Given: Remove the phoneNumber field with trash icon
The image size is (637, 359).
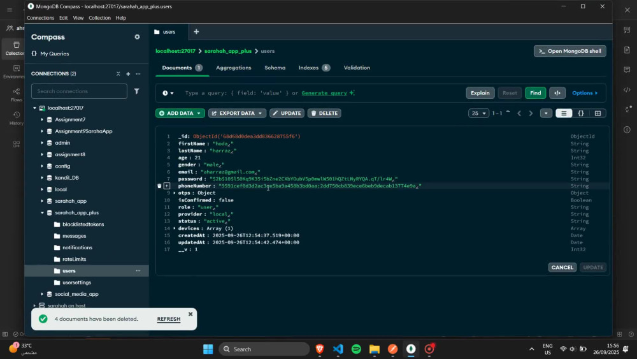Looking at the screenshot, I should coord(159,186).
